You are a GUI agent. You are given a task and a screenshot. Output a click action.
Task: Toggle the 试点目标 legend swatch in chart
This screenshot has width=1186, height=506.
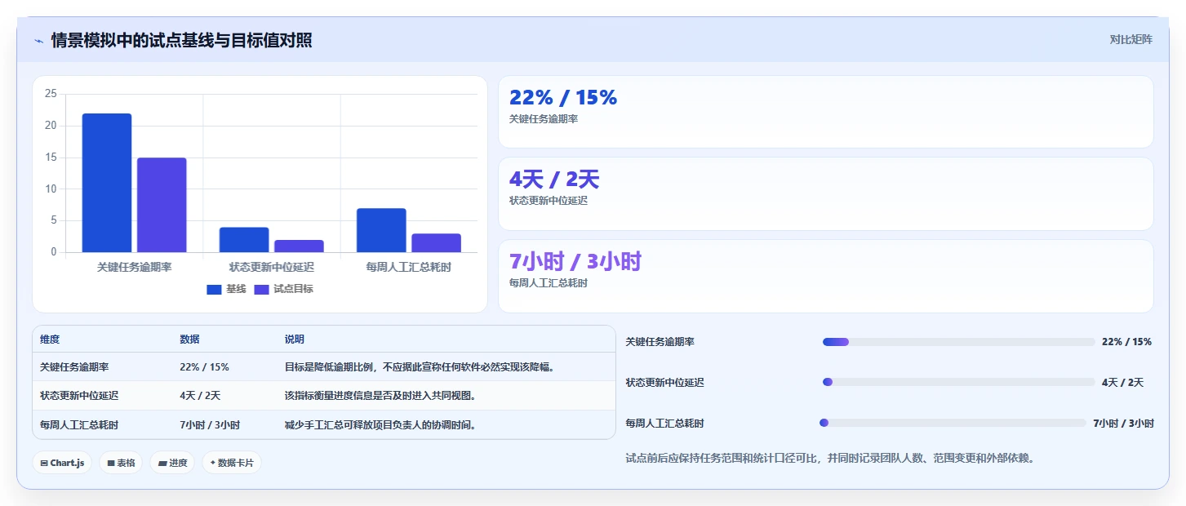(261, 289)
